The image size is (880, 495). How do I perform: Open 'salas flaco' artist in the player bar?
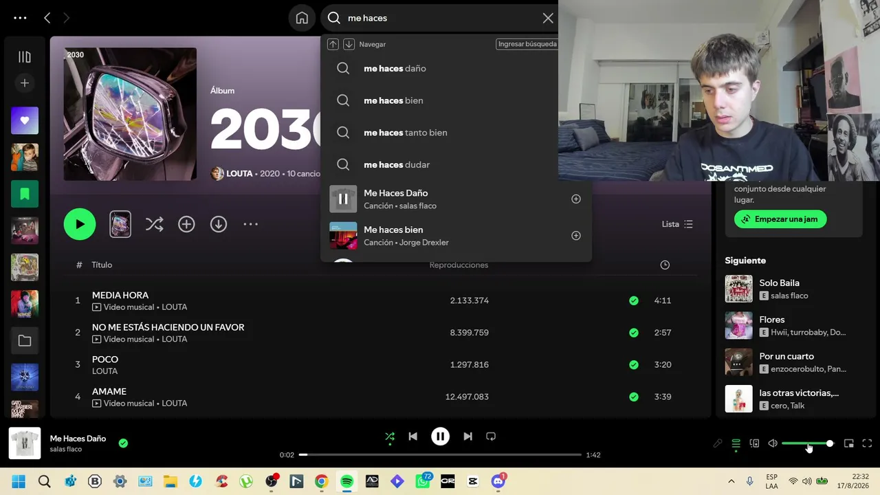click(66, 450)
